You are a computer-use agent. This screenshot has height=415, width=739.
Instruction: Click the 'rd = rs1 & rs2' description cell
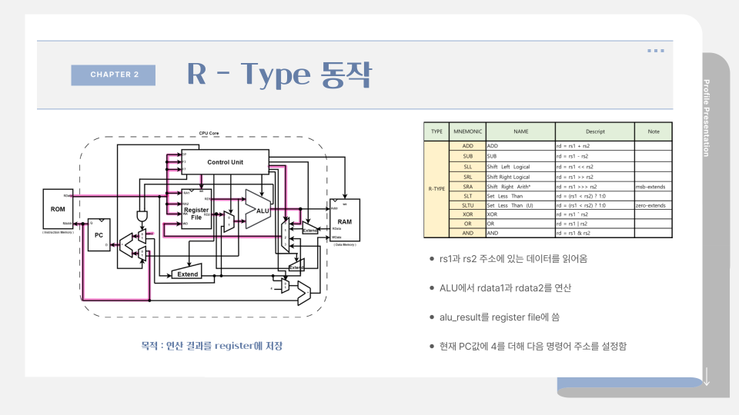coord(595,233)
